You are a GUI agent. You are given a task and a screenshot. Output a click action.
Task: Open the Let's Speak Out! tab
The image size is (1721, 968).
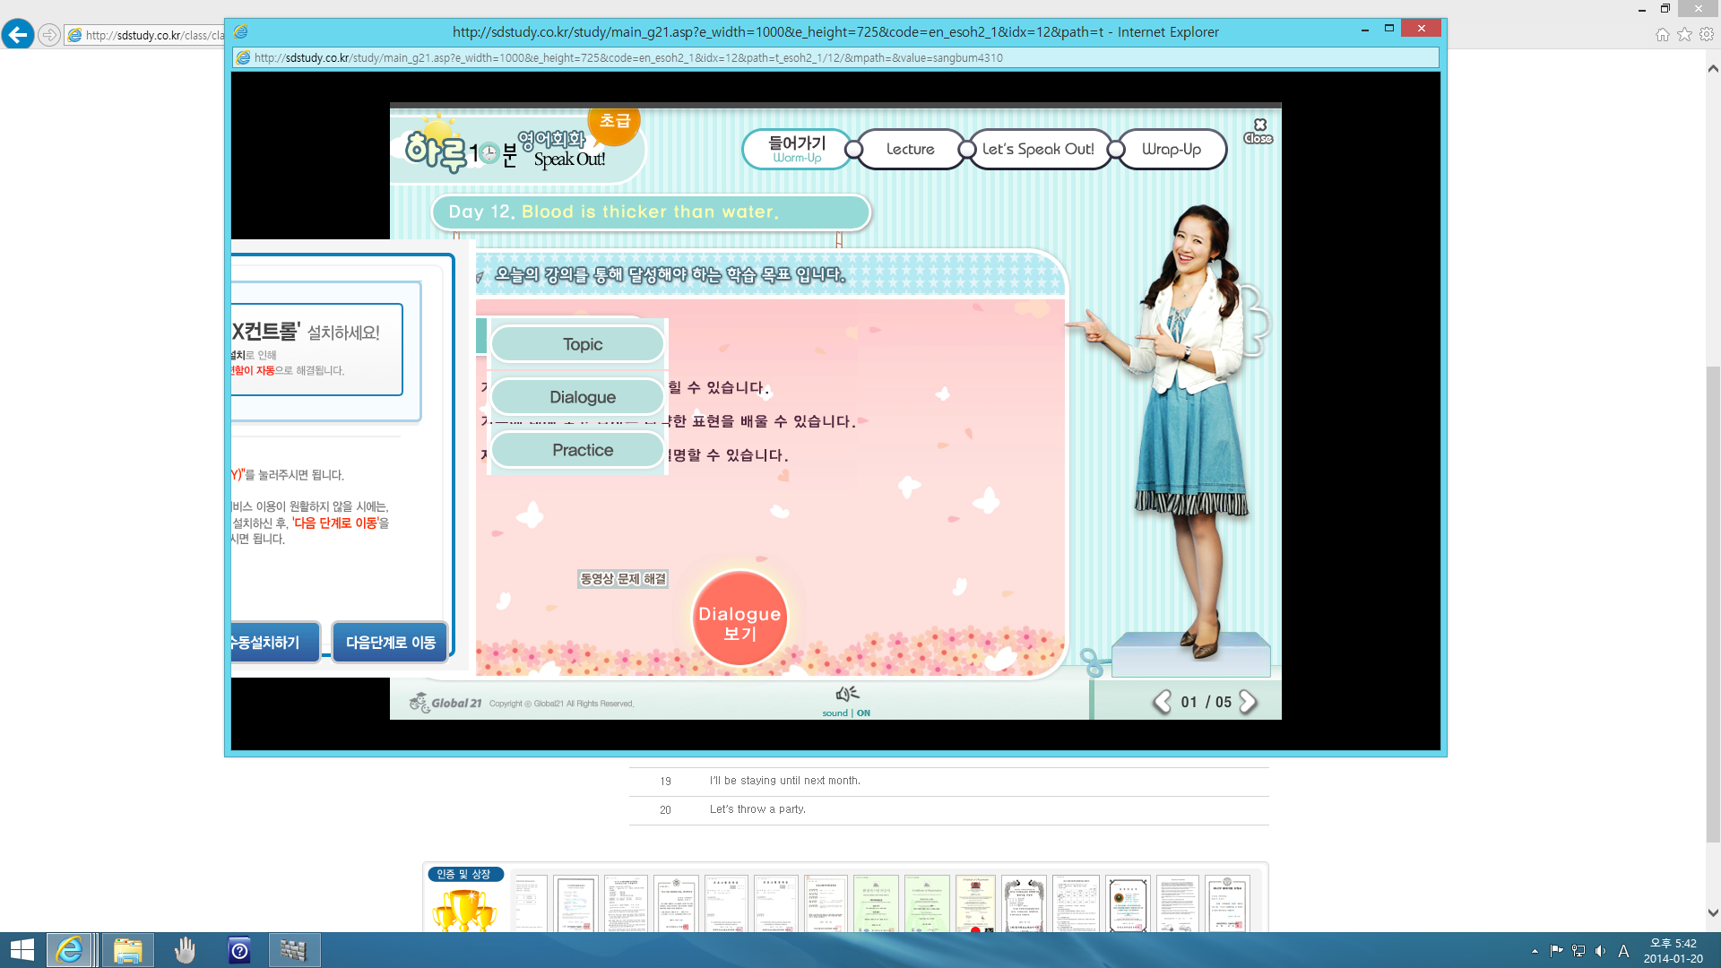[1038, 149]
